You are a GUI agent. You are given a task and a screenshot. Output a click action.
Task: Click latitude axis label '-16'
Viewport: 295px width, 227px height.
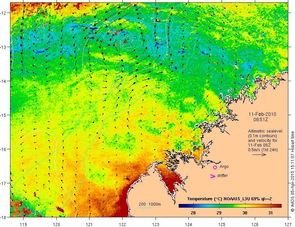pos(3,149)
